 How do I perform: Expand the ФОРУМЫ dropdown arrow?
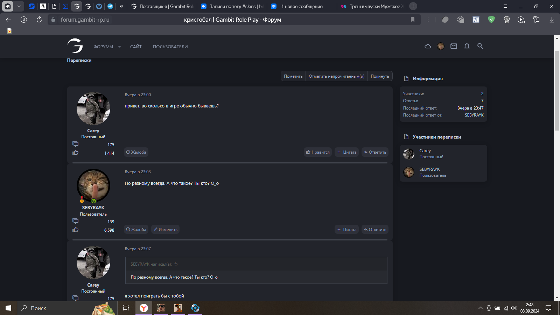pyautogui.click(x=119, y=47)
